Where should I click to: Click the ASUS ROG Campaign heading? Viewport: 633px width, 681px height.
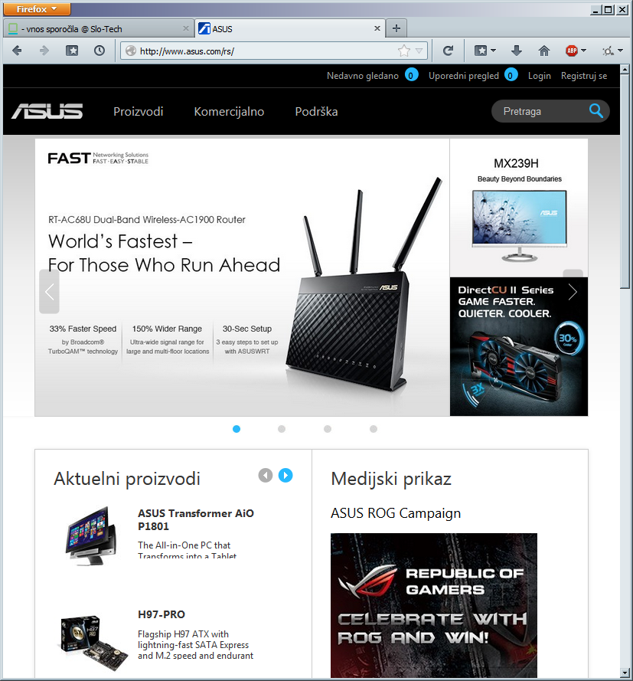tap(396, 513)
